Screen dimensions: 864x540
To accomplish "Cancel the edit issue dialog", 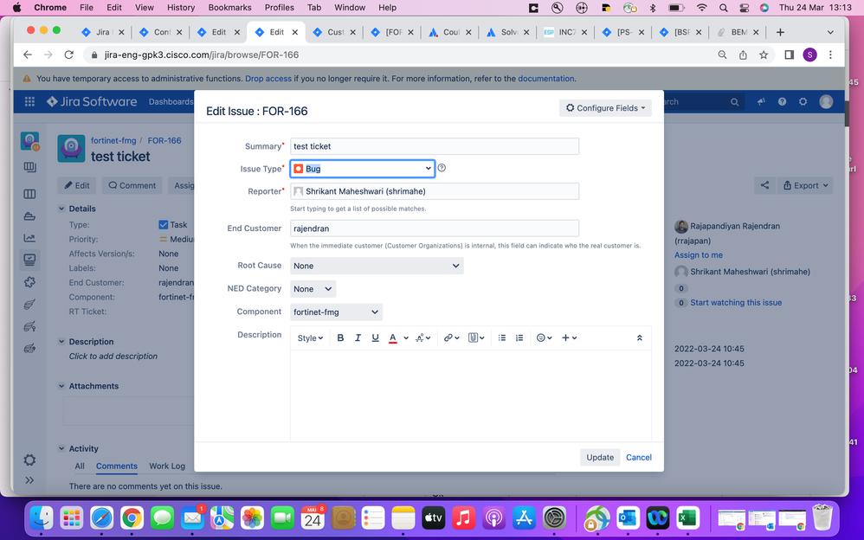I will coord(639,457).
